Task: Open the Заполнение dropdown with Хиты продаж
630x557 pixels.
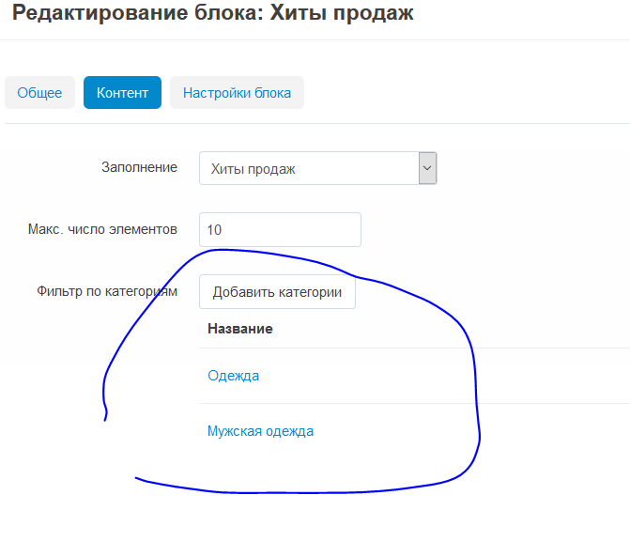Action: click(317, 168)
